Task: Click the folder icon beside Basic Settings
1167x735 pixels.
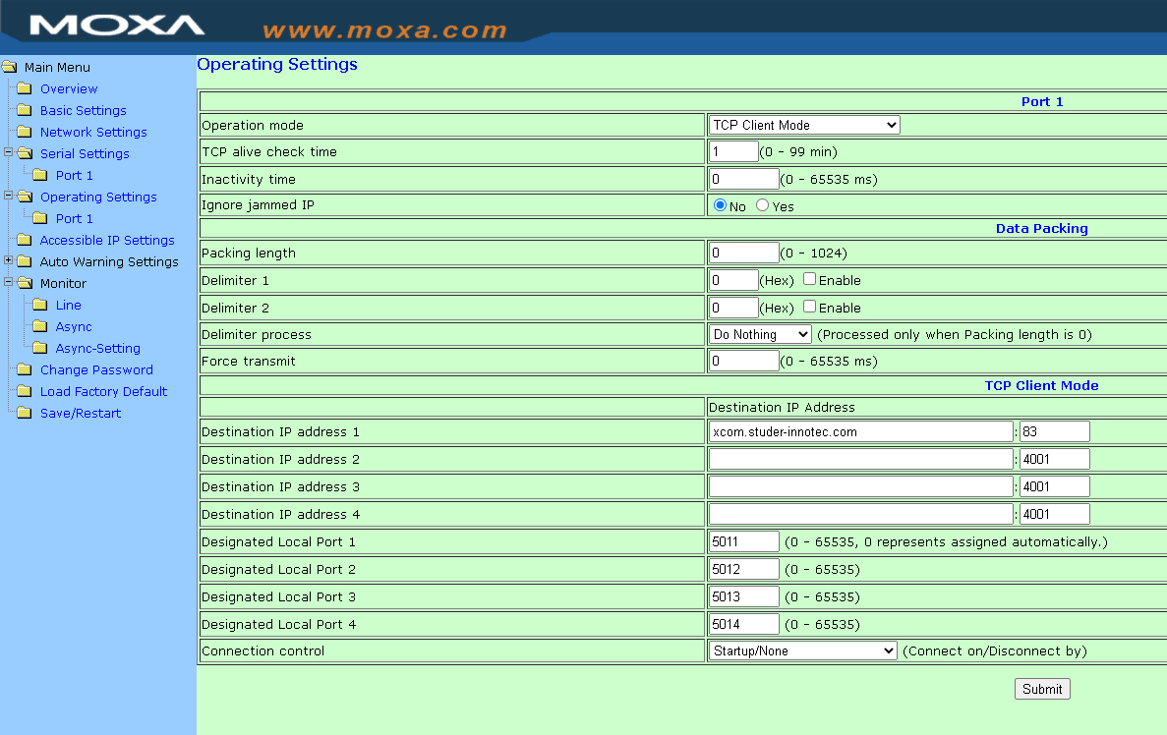Action: pos(25,110)
